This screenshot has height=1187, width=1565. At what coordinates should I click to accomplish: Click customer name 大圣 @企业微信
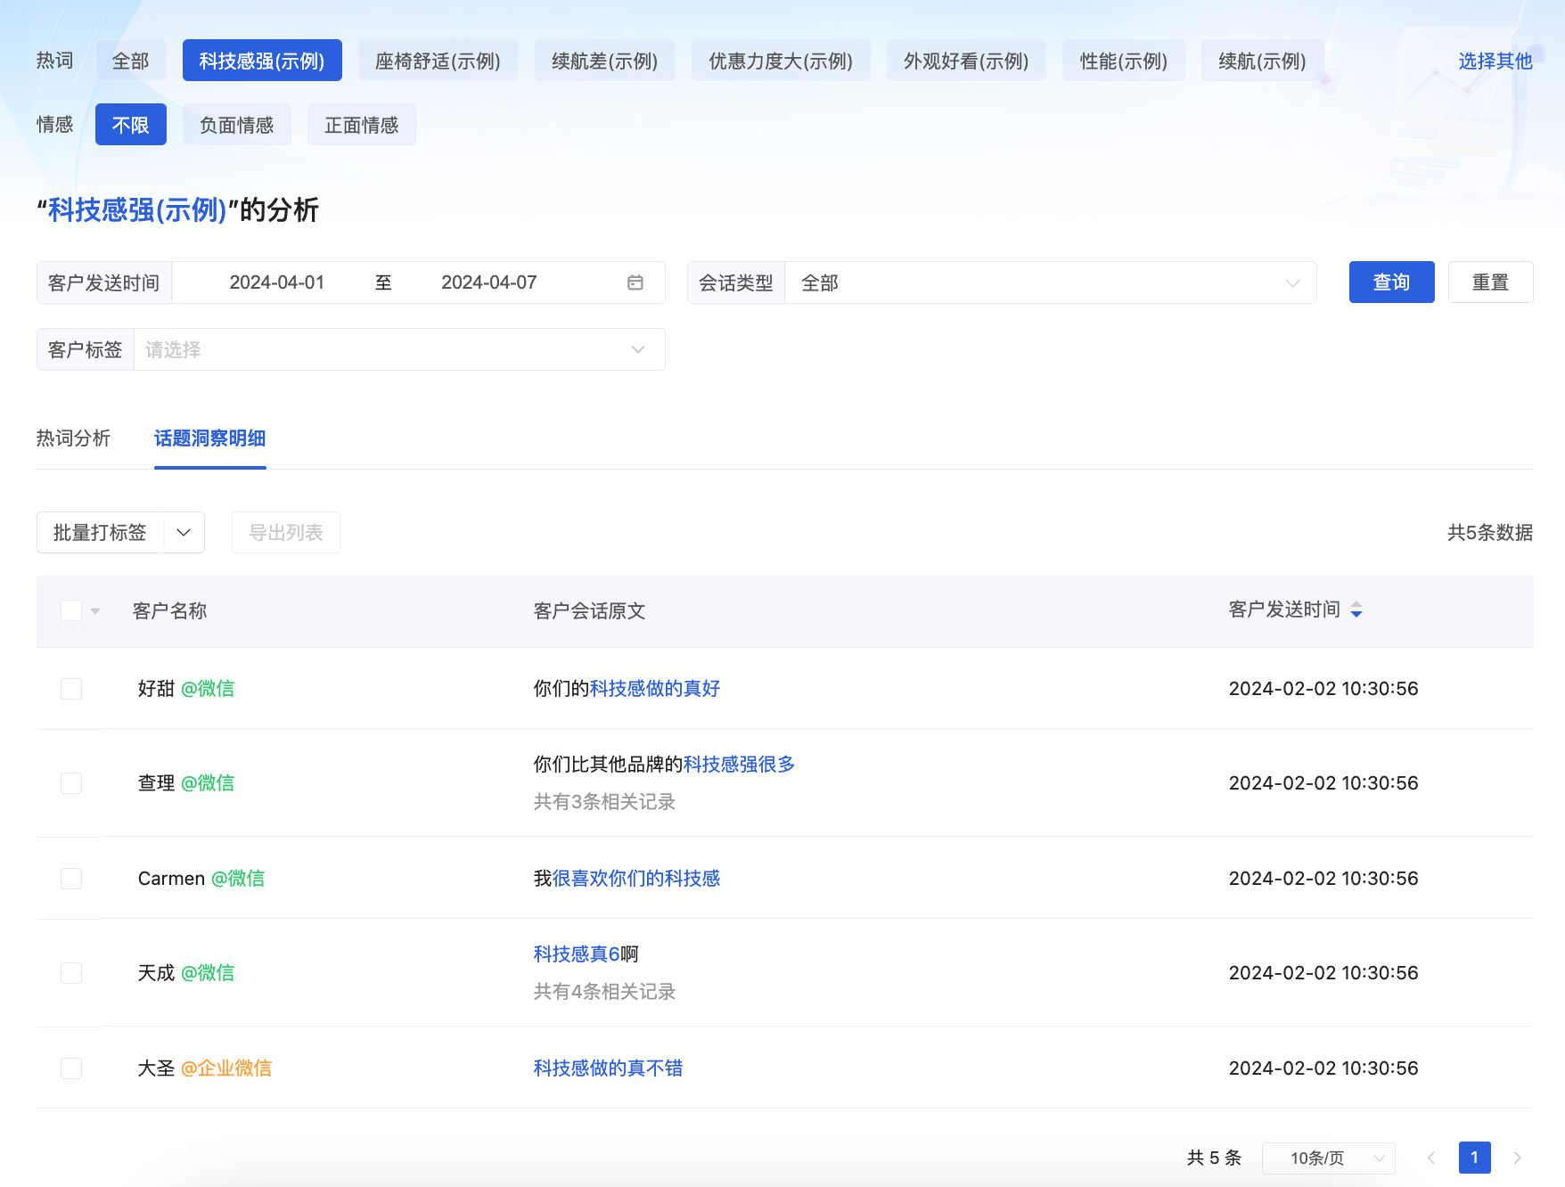[205, 1068]
